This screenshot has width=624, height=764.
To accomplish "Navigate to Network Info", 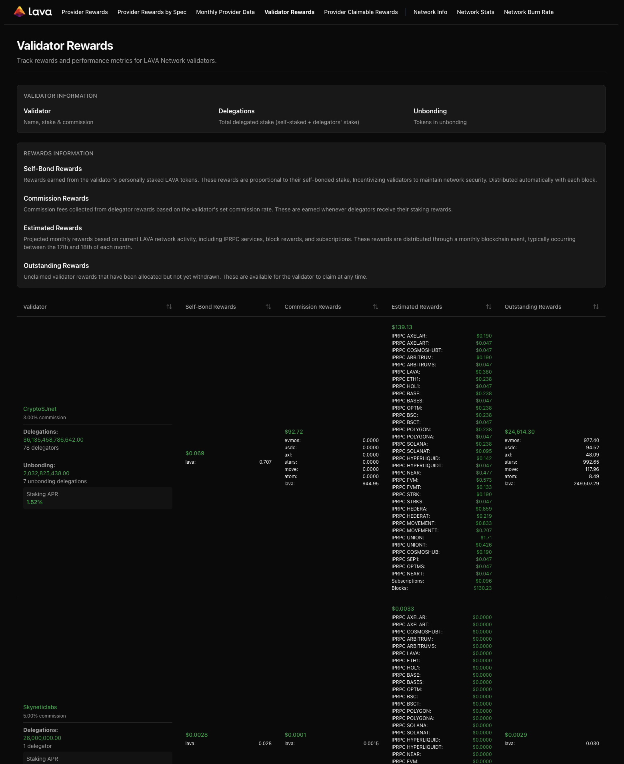I will point(430,12).
